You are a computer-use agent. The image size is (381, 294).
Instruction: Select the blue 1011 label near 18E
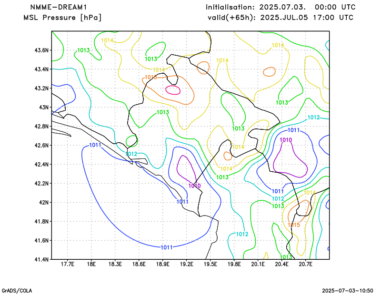[95, 145]
